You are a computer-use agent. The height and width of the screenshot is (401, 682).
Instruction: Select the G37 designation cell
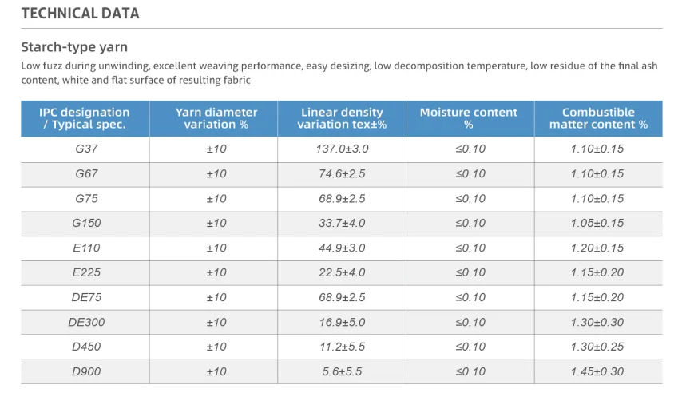click(x=86, y=149)
